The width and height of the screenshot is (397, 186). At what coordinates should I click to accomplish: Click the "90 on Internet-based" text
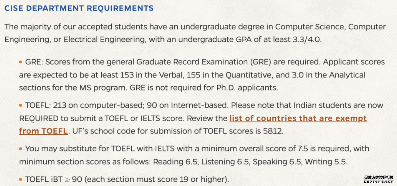point(187,105)
